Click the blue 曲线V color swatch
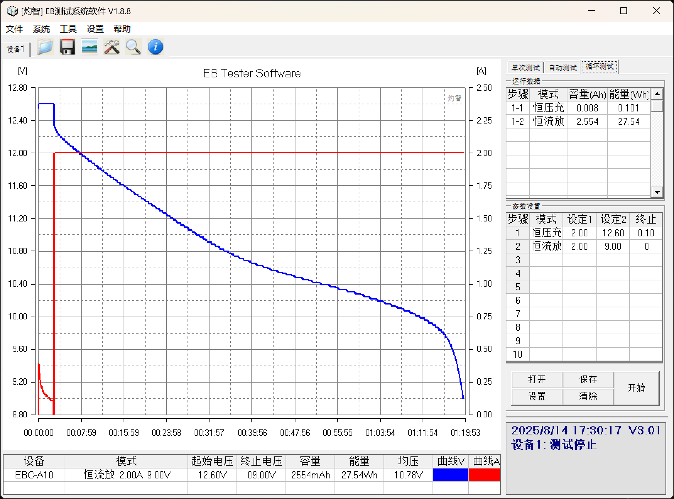The height and width of the screenshot is (499, 674). tap(450, 475)
